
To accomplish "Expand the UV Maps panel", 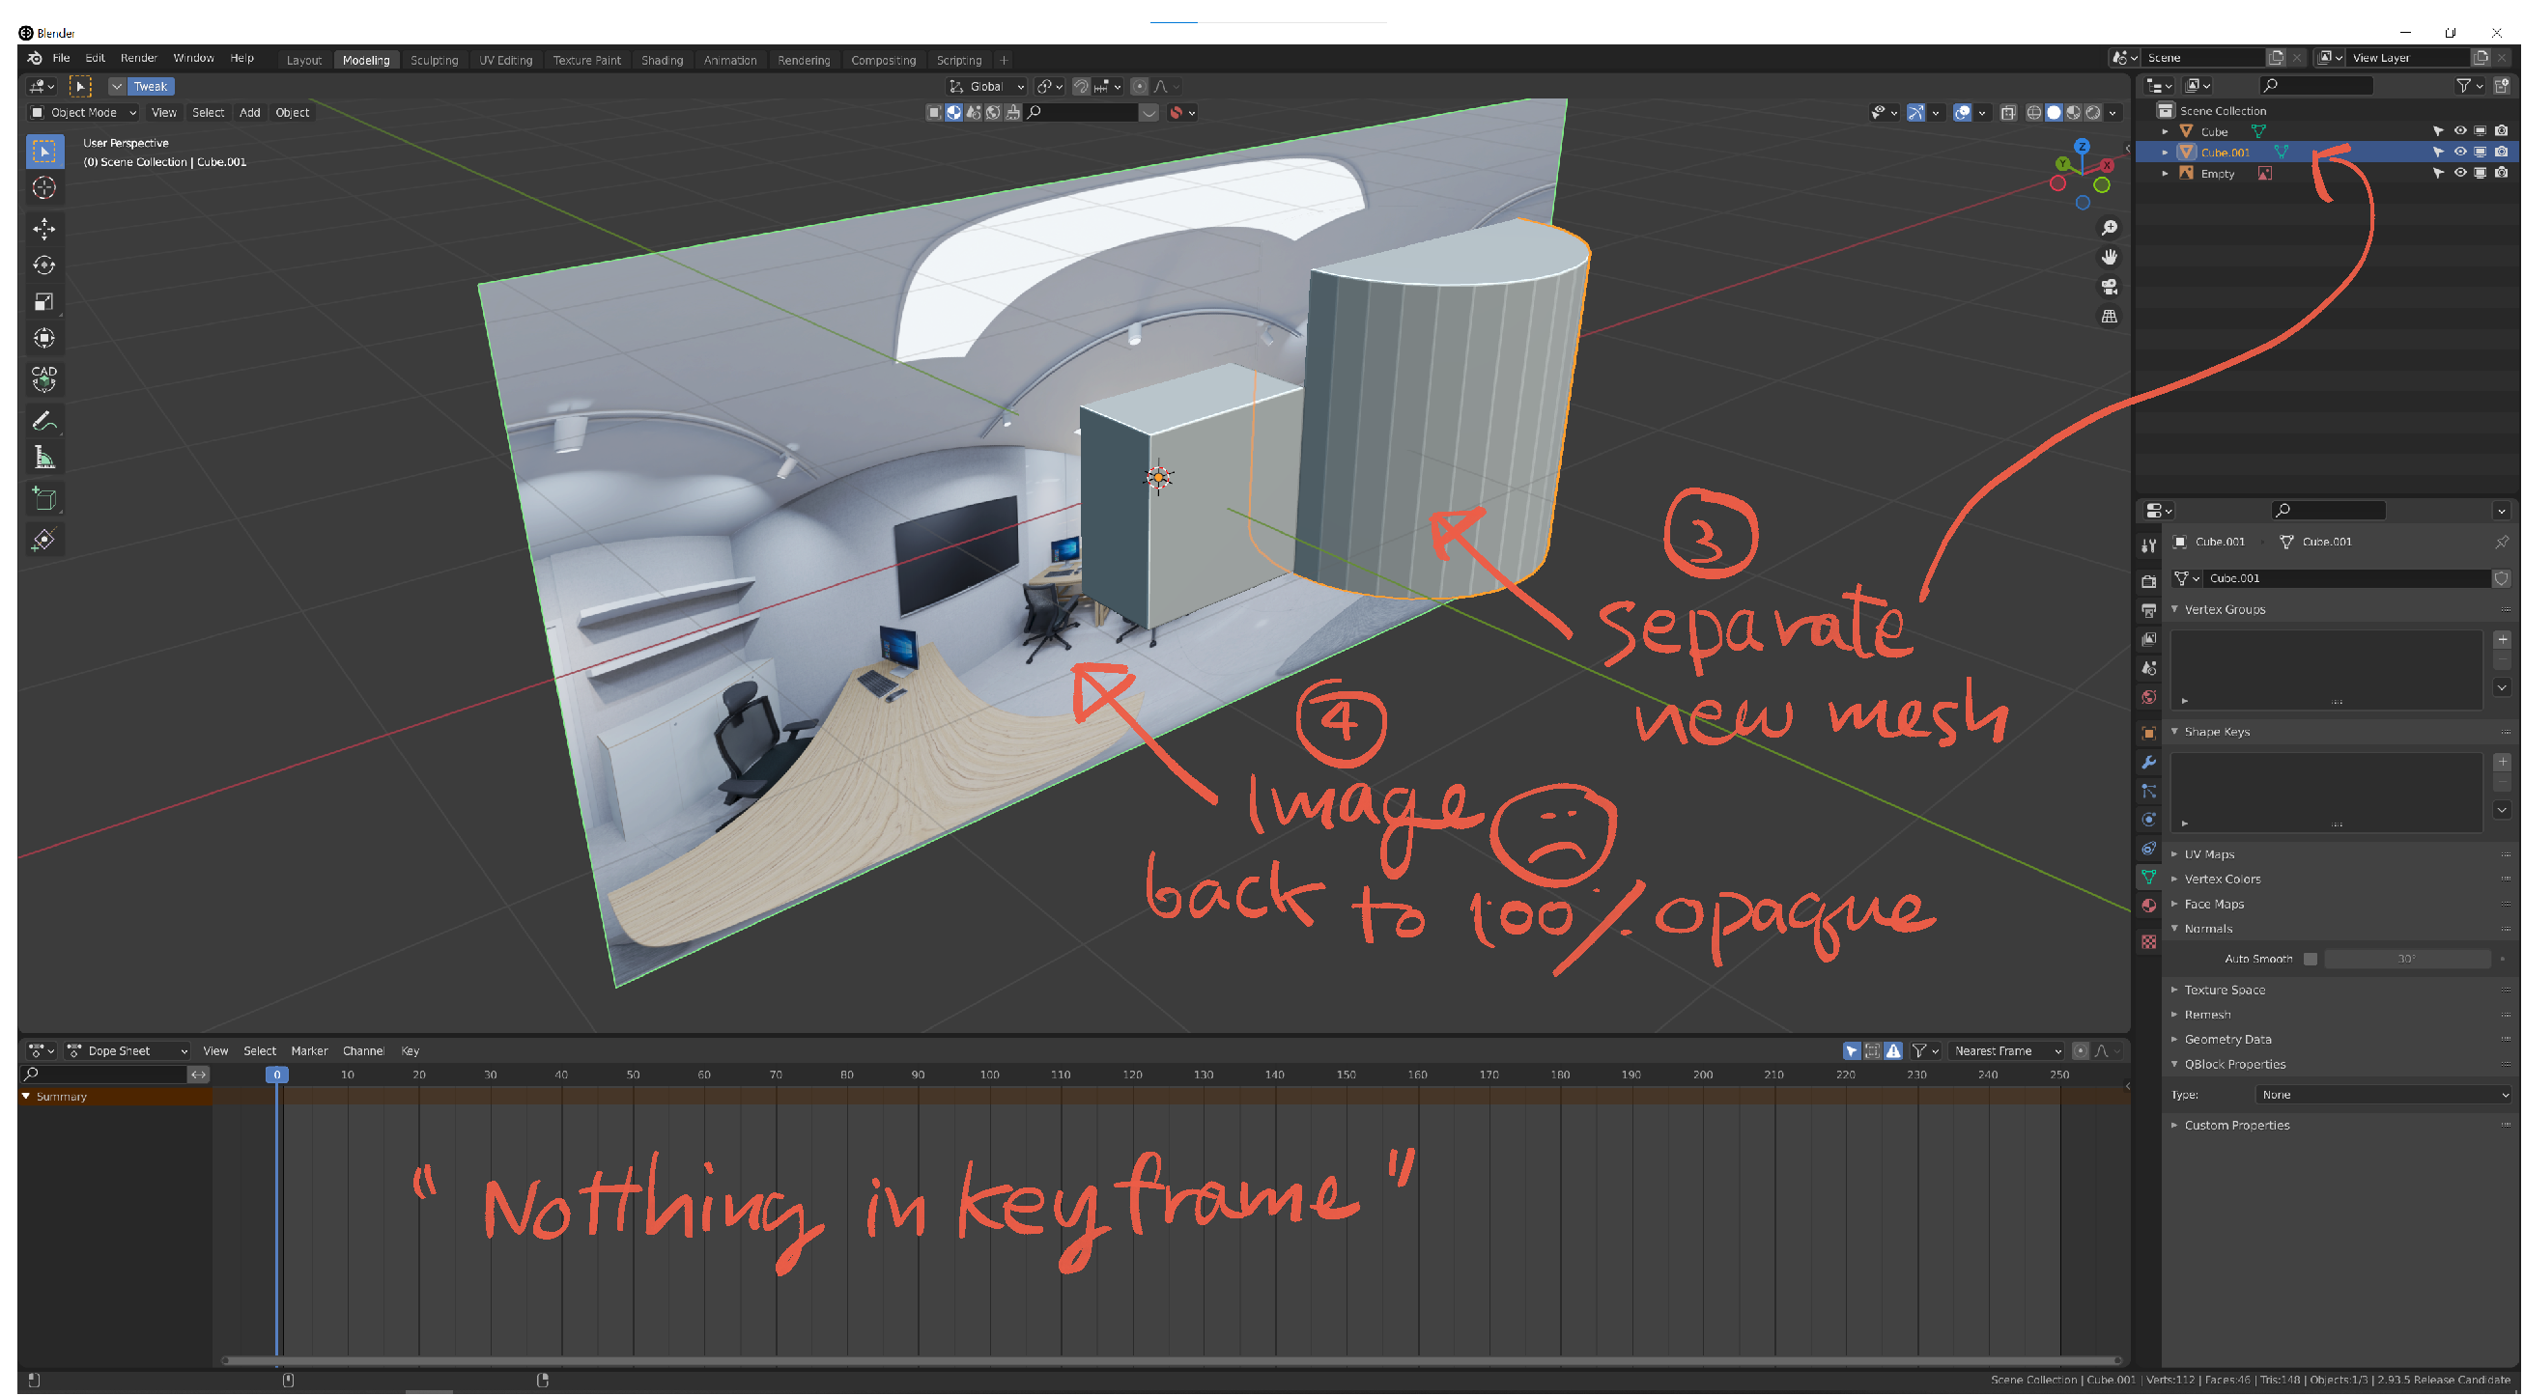I will pos(2210,854).
